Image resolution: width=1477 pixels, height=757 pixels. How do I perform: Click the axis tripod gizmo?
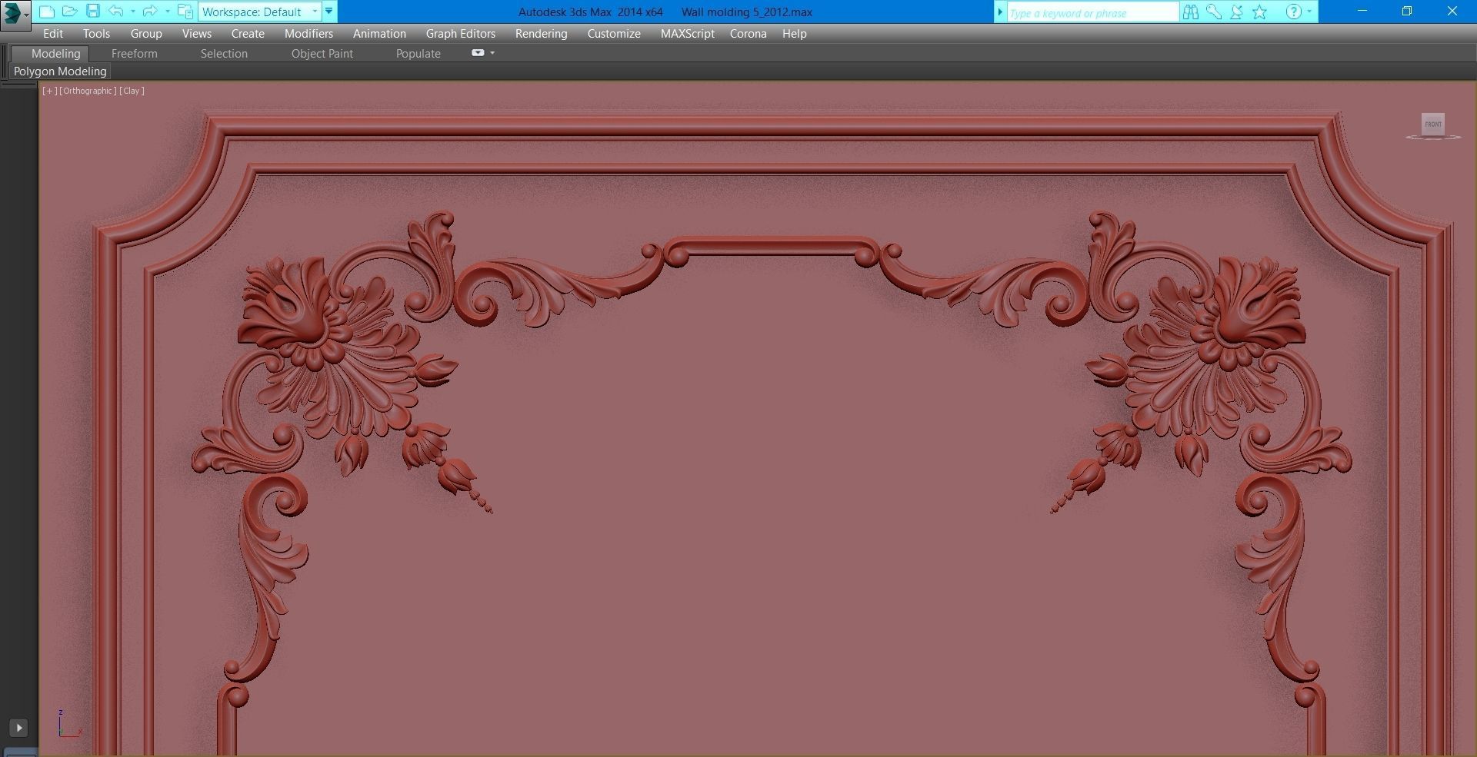click(68, 724)
